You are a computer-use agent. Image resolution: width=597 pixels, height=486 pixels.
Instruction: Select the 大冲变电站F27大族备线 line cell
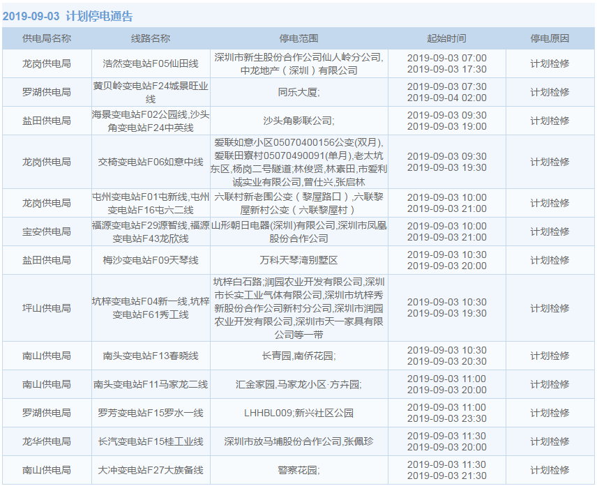151,470
